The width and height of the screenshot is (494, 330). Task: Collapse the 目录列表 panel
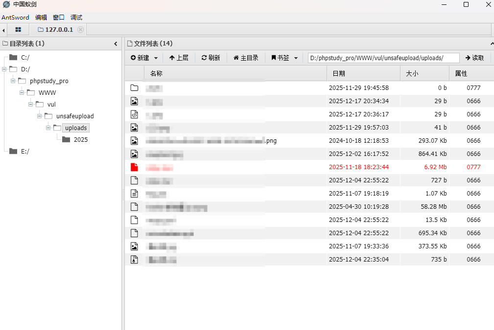[x=116, y=44]
